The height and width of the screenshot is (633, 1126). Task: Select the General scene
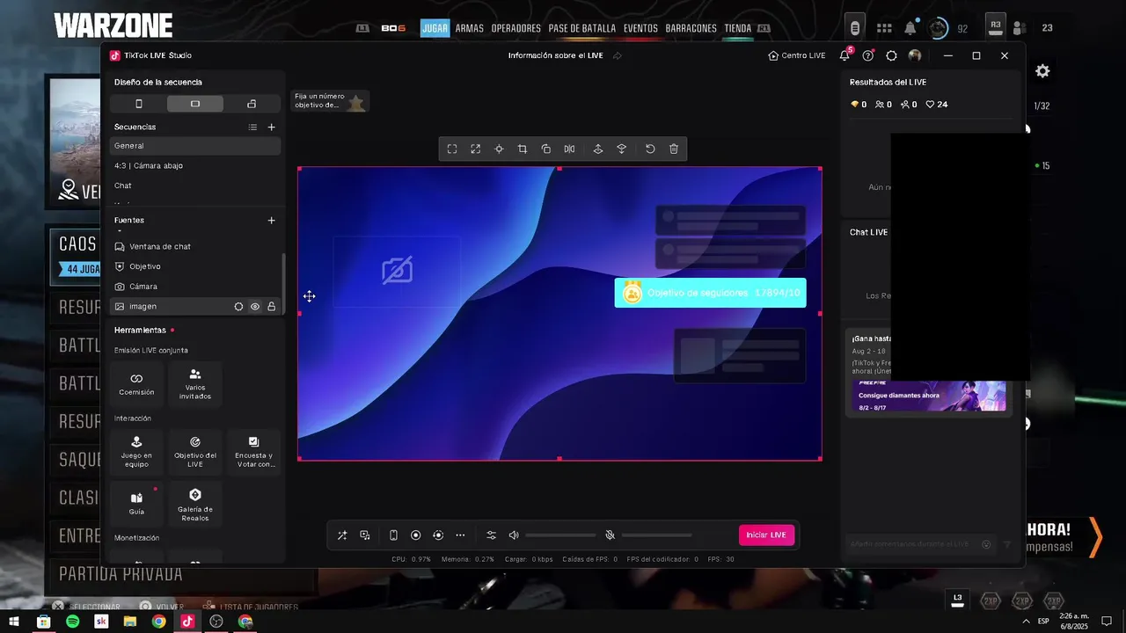(195, 146)
